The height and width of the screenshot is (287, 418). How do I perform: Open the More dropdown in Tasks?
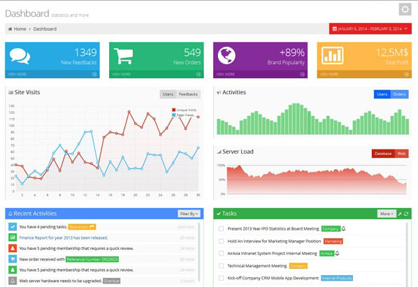pyautogui.click(x=387, y=214)
